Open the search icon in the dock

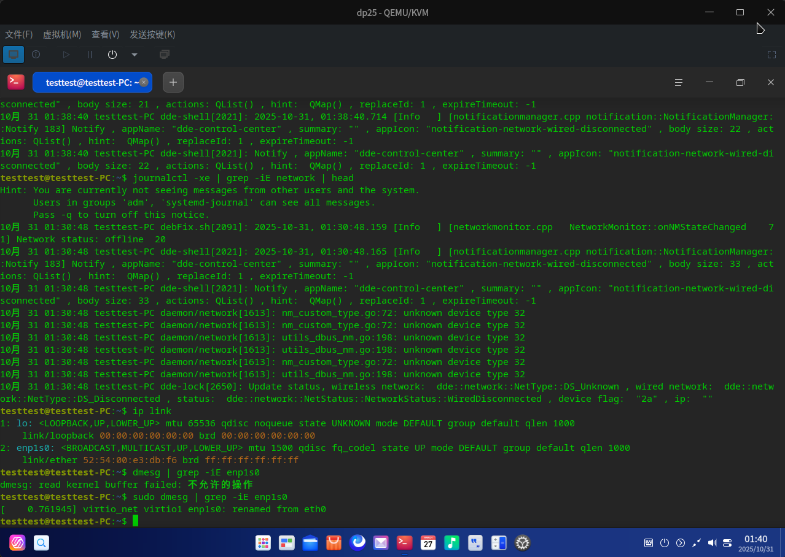tap(41, 543)
